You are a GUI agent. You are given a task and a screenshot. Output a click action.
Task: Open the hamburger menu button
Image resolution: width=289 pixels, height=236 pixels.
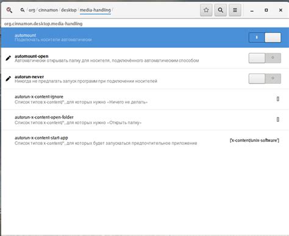click(235, 10)
